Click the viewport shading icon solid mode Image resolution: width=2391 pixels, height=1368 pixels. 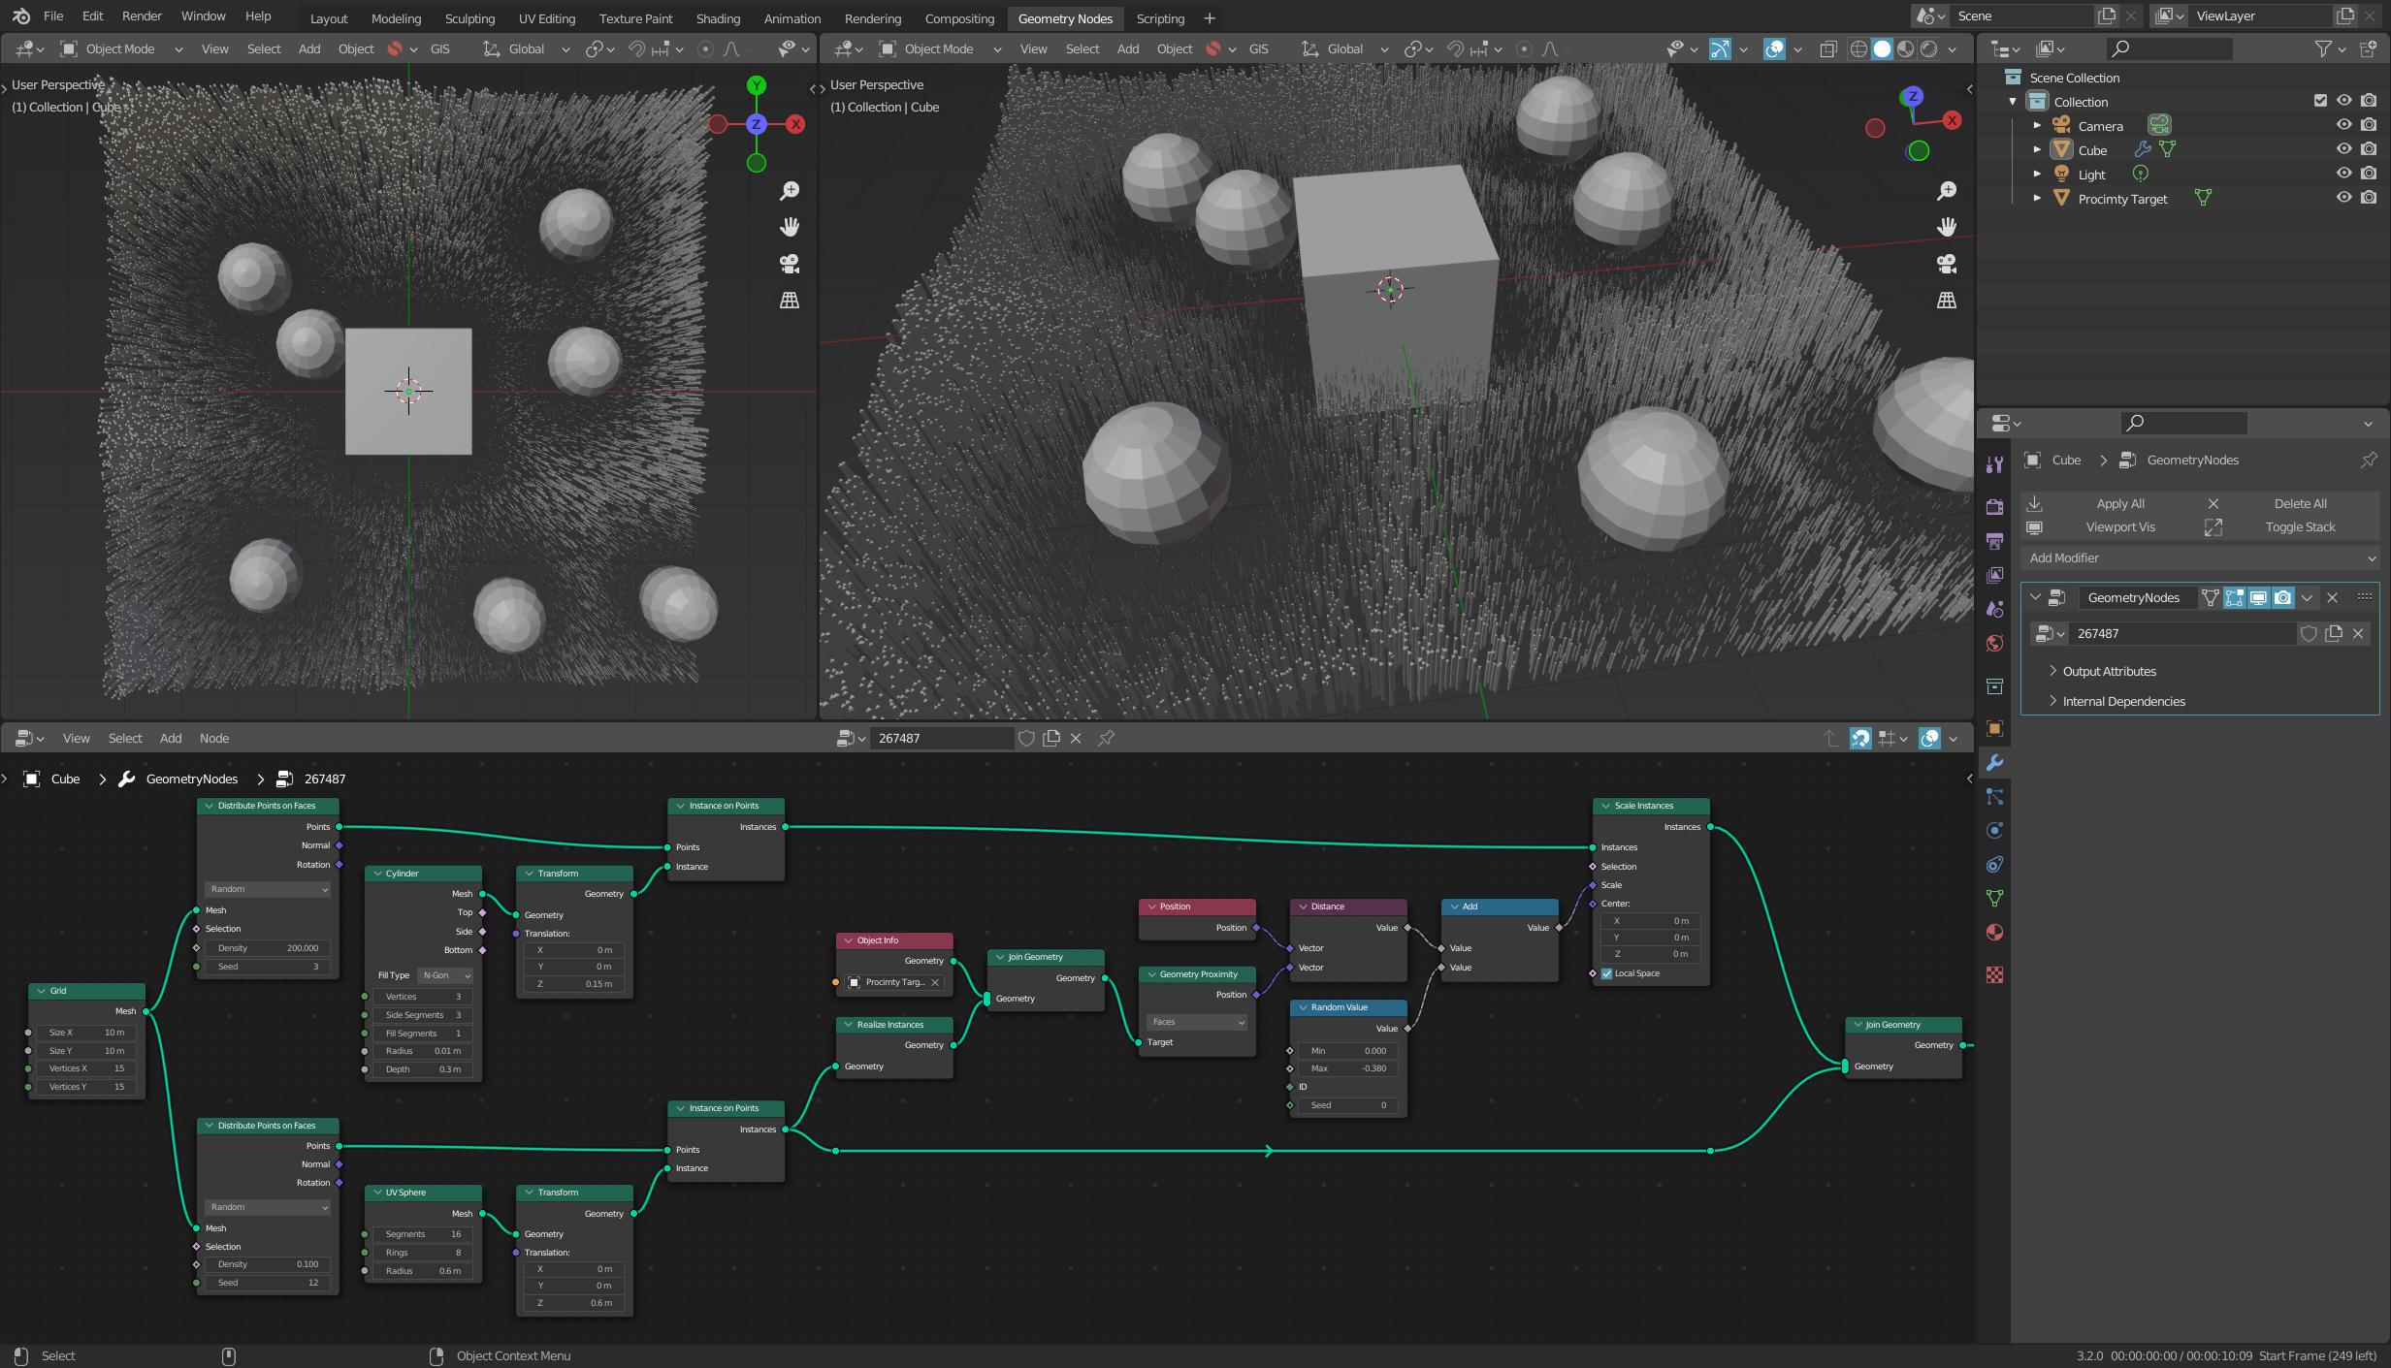(x=1879, y=49)
